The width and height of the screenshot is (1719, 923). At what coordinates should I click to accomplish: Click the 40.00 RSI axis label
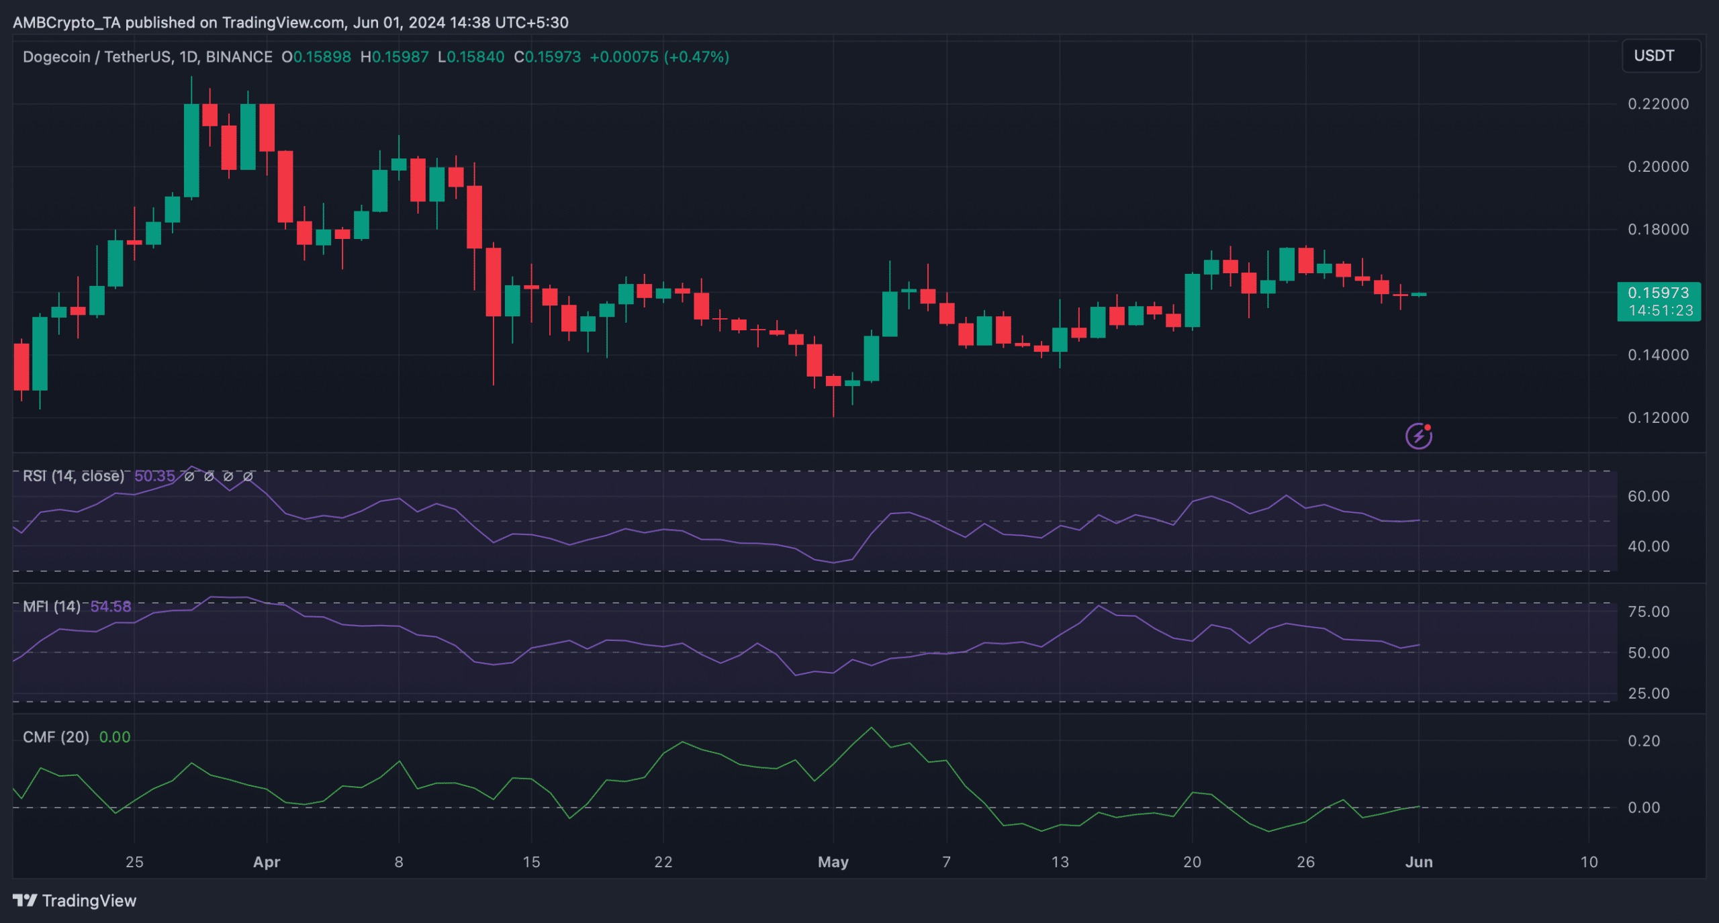point(1648,546)
